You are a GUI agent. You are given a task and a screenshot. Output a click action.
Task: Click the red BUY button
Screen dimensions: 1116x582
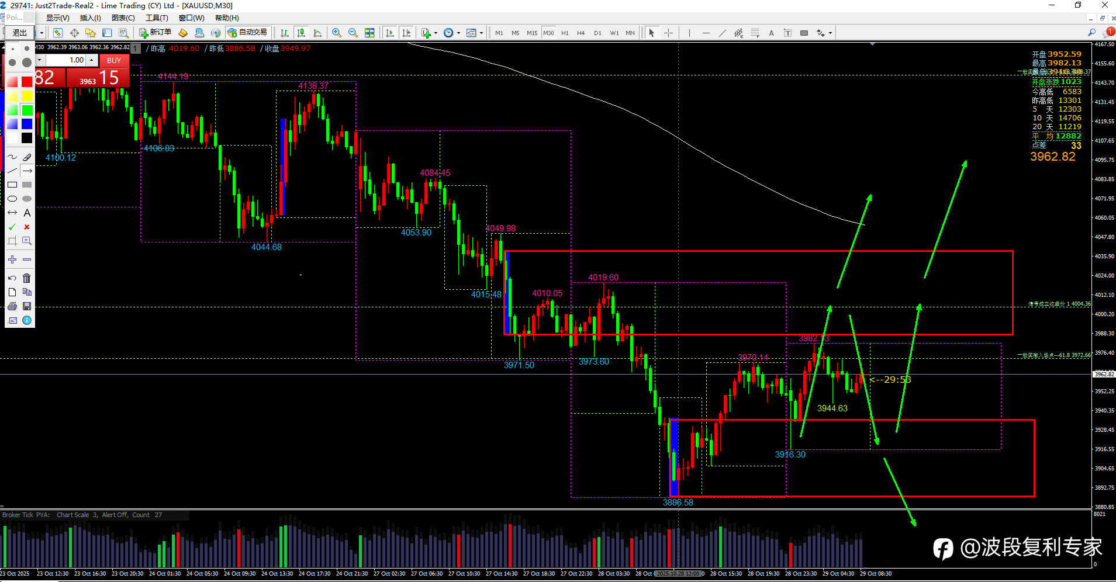tap(114, 60)
